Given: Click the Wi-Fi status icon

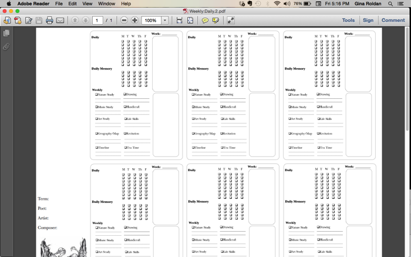Looking at the screenshot, I should pyautogui.click(x=277, y=4).
